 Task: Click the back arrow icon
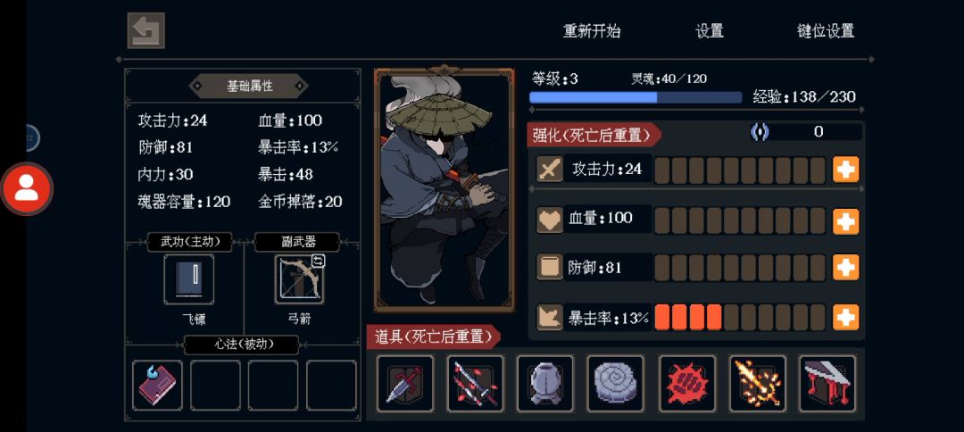tap(145, 30)
